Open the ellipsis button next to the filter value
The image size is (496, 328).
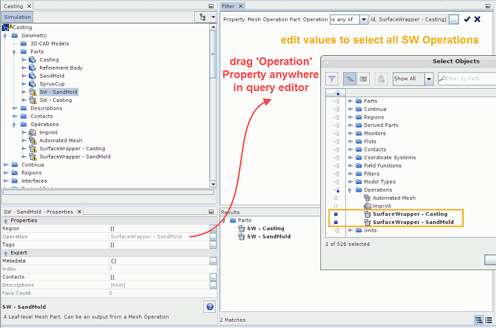tap(453, 19)
